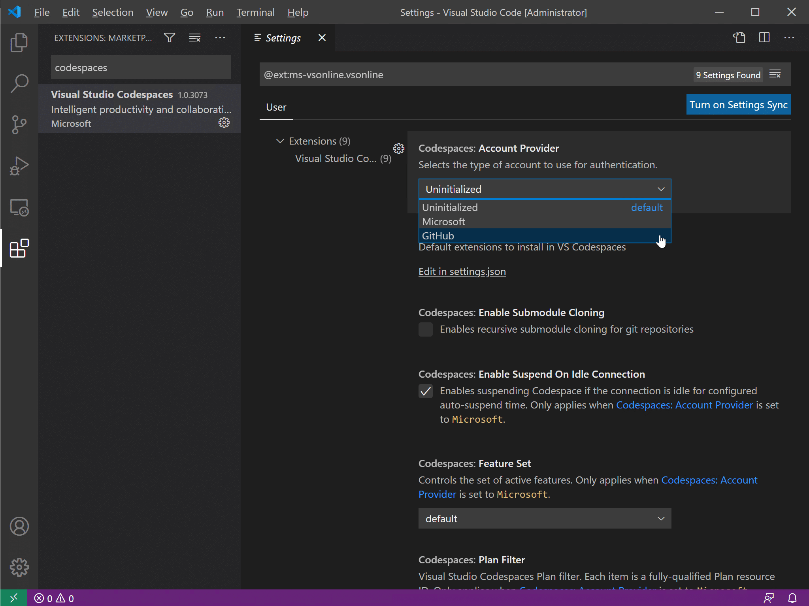Disable Enable Suspend On Idle Connection
The image size is (809, 606).
(425, 391)
